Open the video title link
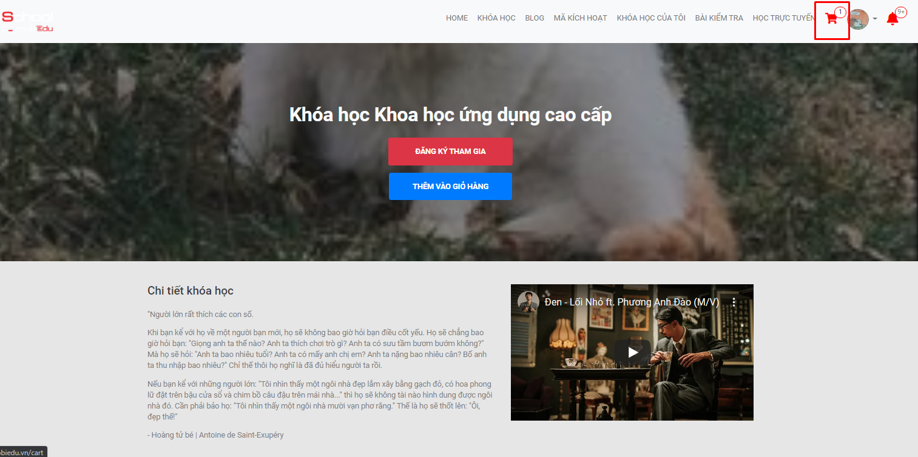The width and height of the screenshot is (918, 457). tap(632, 302)
